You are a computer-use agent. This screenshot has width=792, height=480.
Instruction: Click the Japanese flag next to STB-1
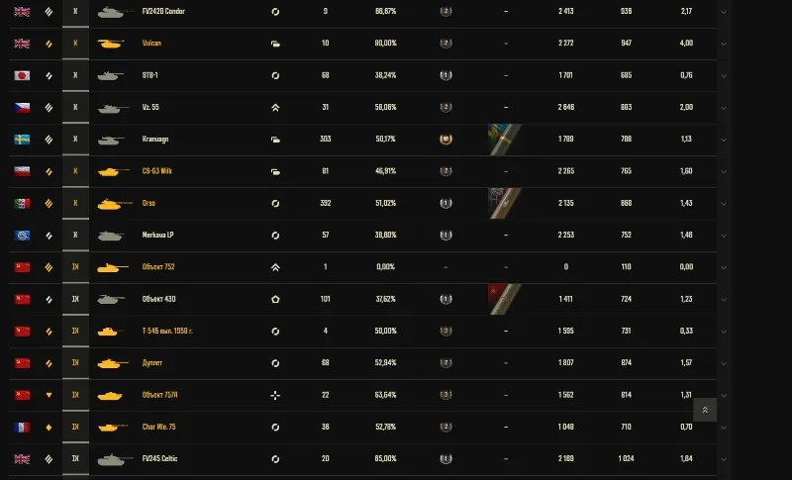click(x=22, y=75)
